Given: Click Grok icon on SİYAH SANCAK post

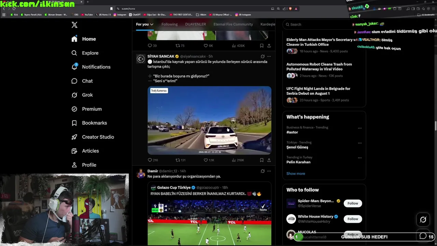Looking at the screenshot, I should click(x=263, y=56).
